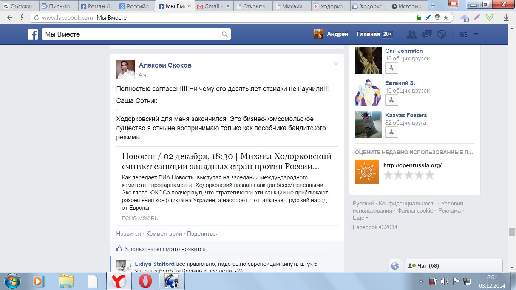
Task: Click the Facebook logo icon
Action: [x=33, y=34]
